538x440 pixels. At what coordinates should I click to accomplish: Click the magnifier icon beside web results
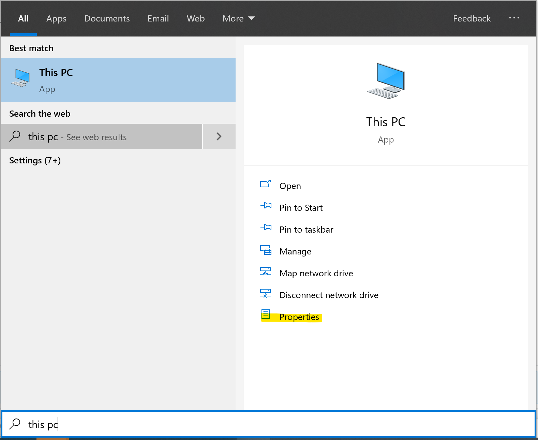(x=15, y=136)
